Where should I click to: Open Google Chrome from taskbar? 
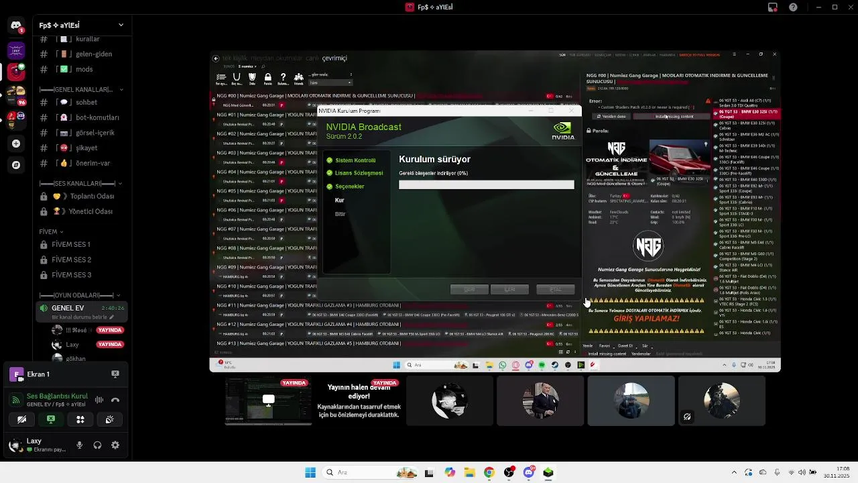tap(489, 472)
